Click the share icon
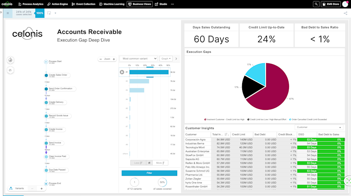 tap(346, 13)
